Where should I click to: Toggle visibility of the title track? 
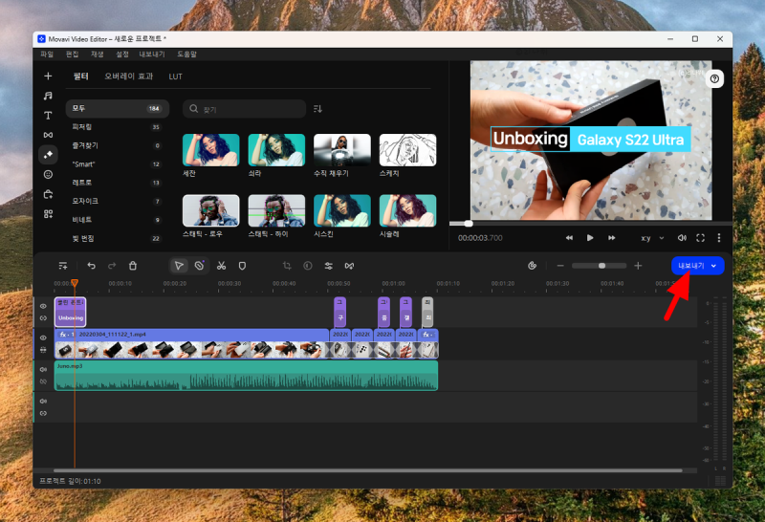tap(43, 305)
